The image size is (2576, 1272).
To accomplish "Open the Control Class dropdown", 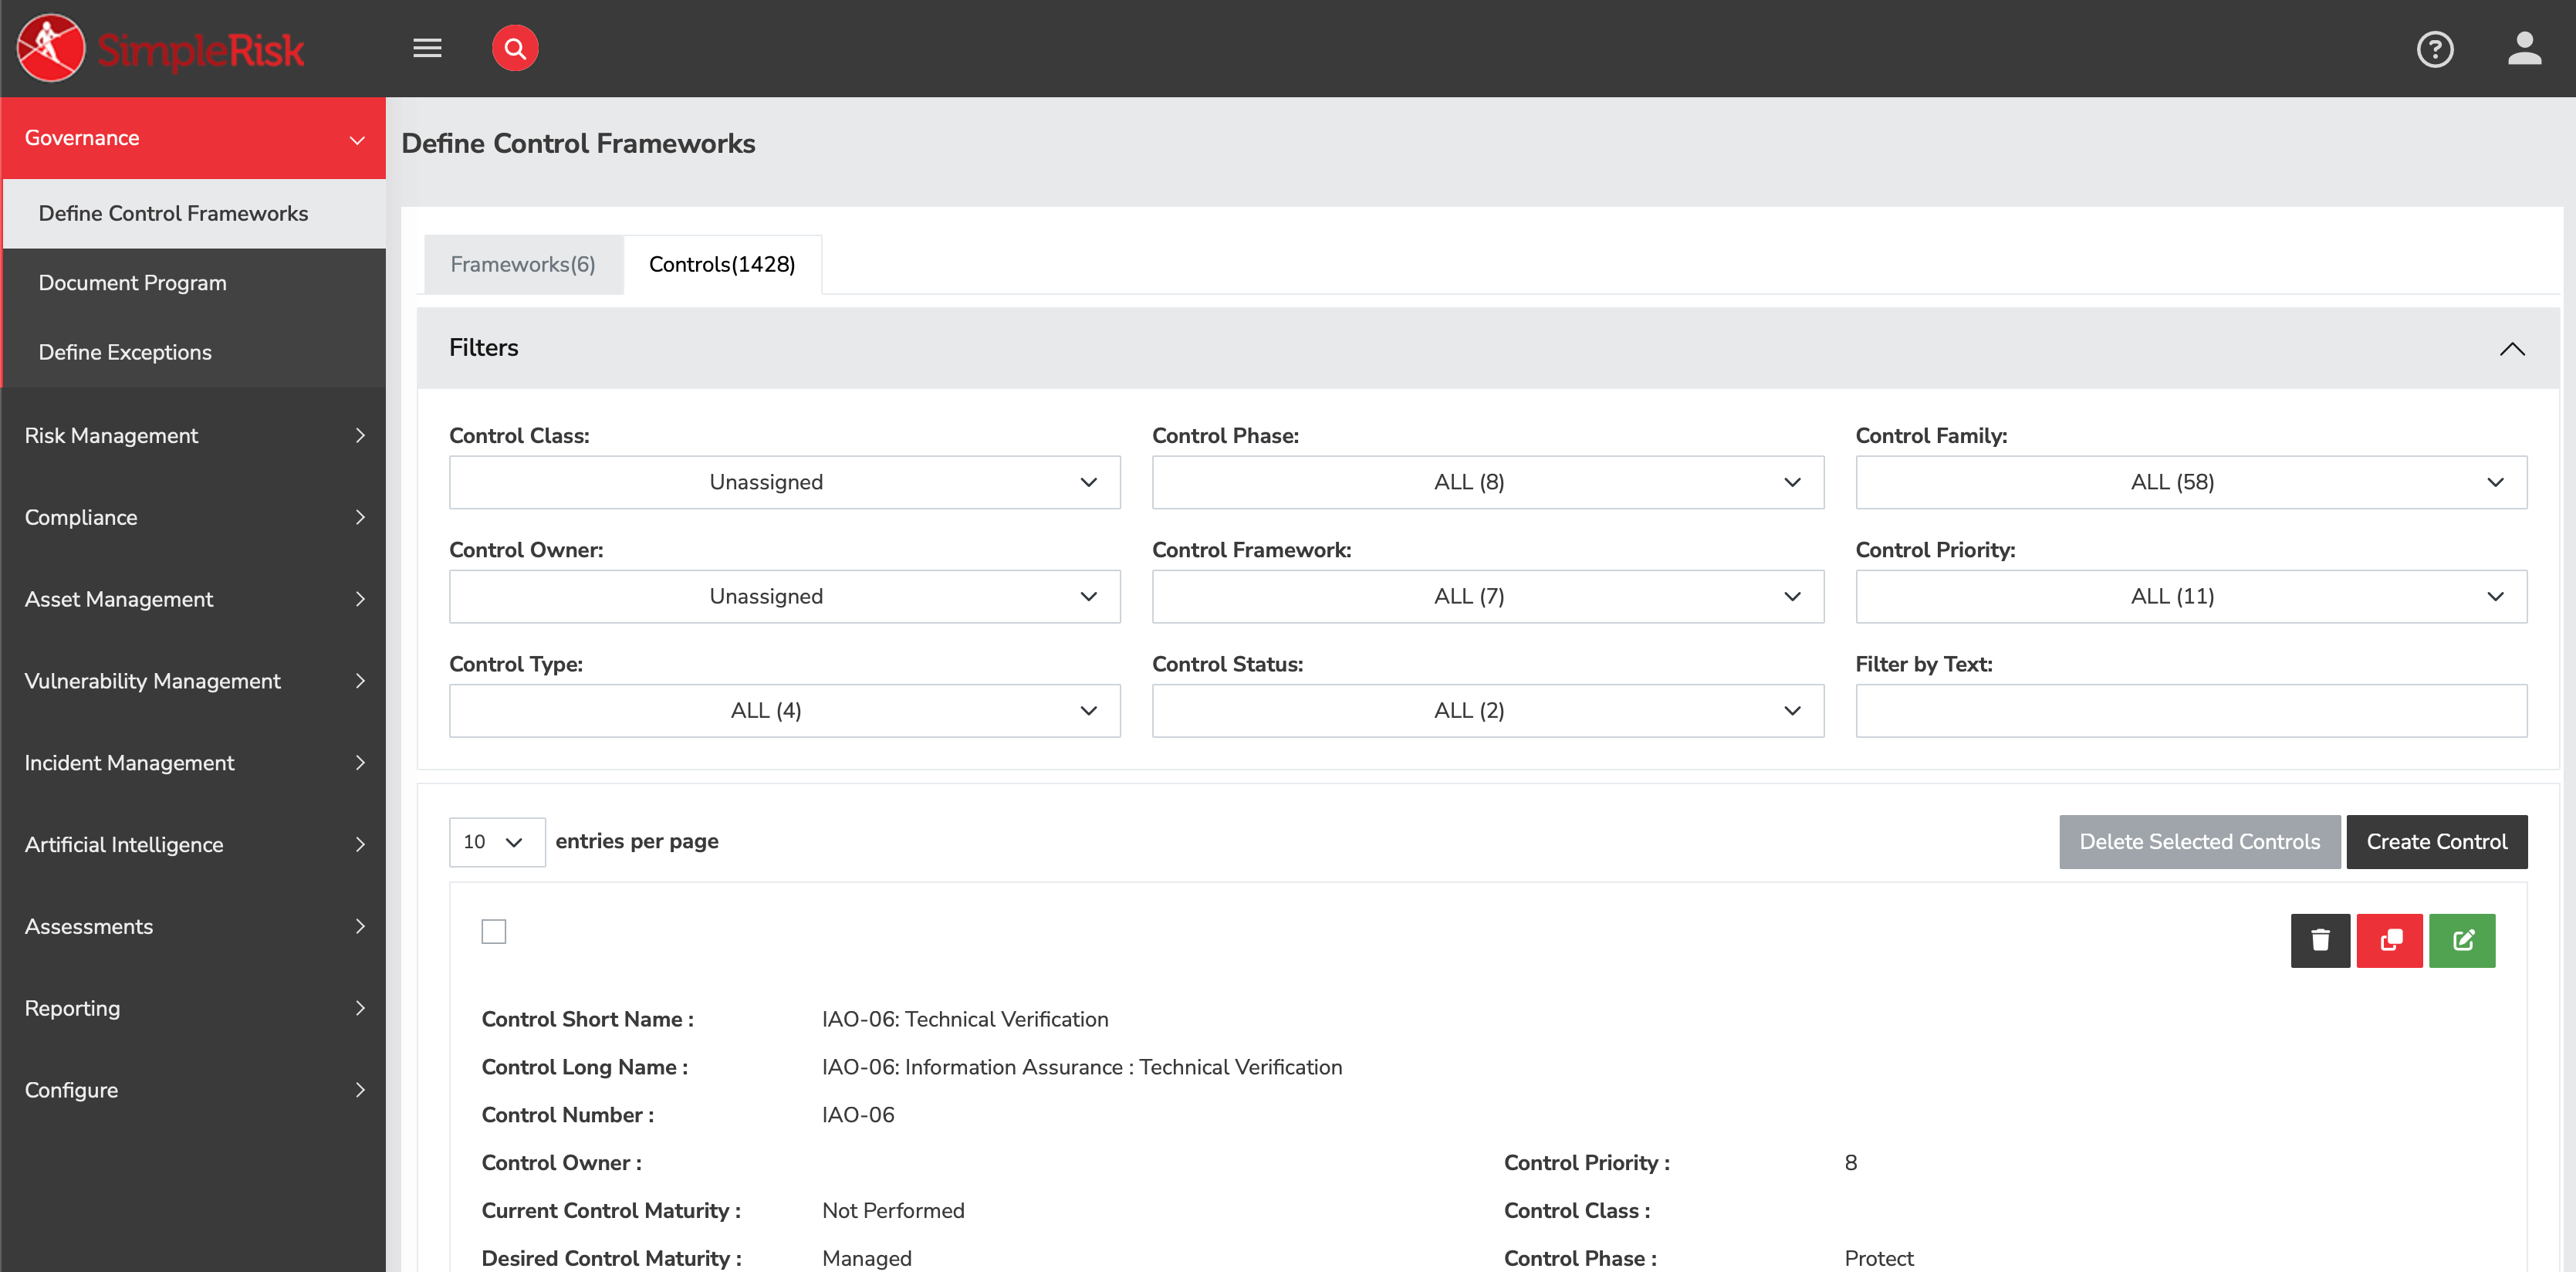I will pyautogui.click(x=784, y=482).
